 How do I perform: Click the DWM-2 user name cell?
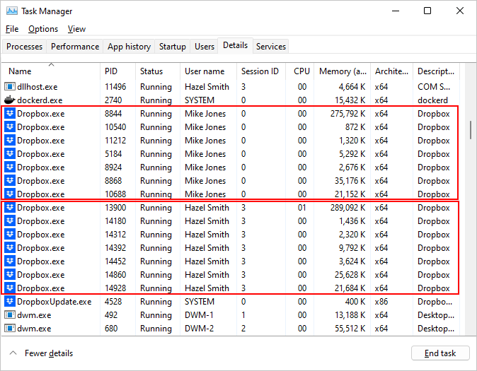click(x=200, y=329)
